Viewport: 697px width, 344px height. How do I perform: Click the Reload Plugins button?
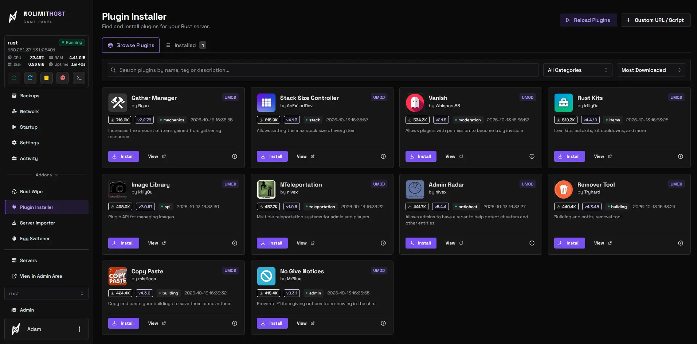click(x=588, y=20)
